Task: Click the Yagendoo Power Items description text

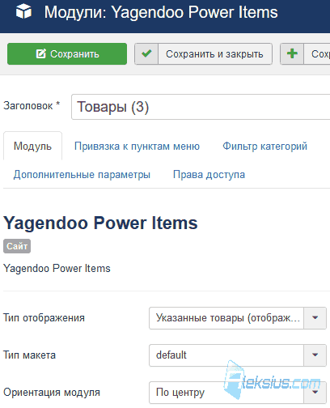Action: (x=57, y=269)
